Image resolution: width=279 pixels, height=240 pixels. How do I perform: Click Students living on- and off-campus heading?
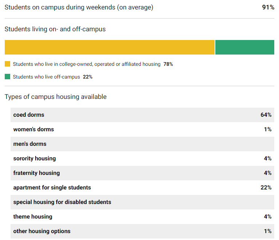pos(55,29)
